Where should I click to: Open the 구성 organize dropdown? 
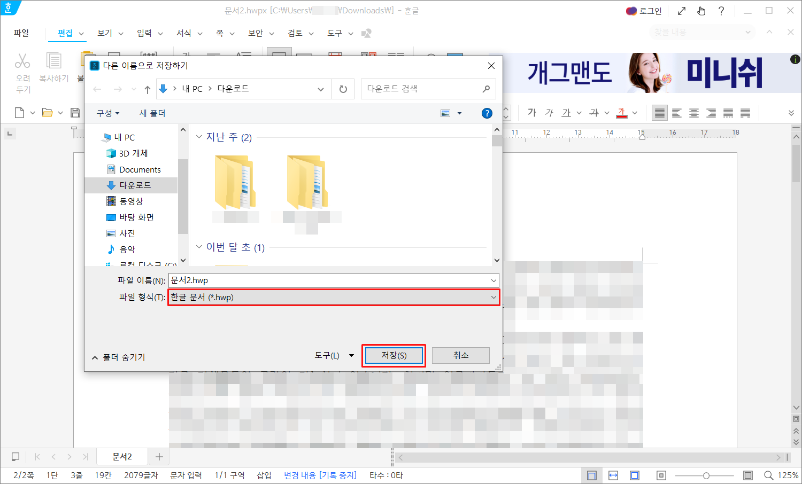pos(107,113)
